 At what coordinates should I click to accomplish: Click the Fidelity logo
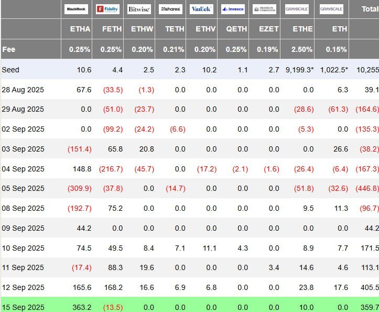(107, 9)
